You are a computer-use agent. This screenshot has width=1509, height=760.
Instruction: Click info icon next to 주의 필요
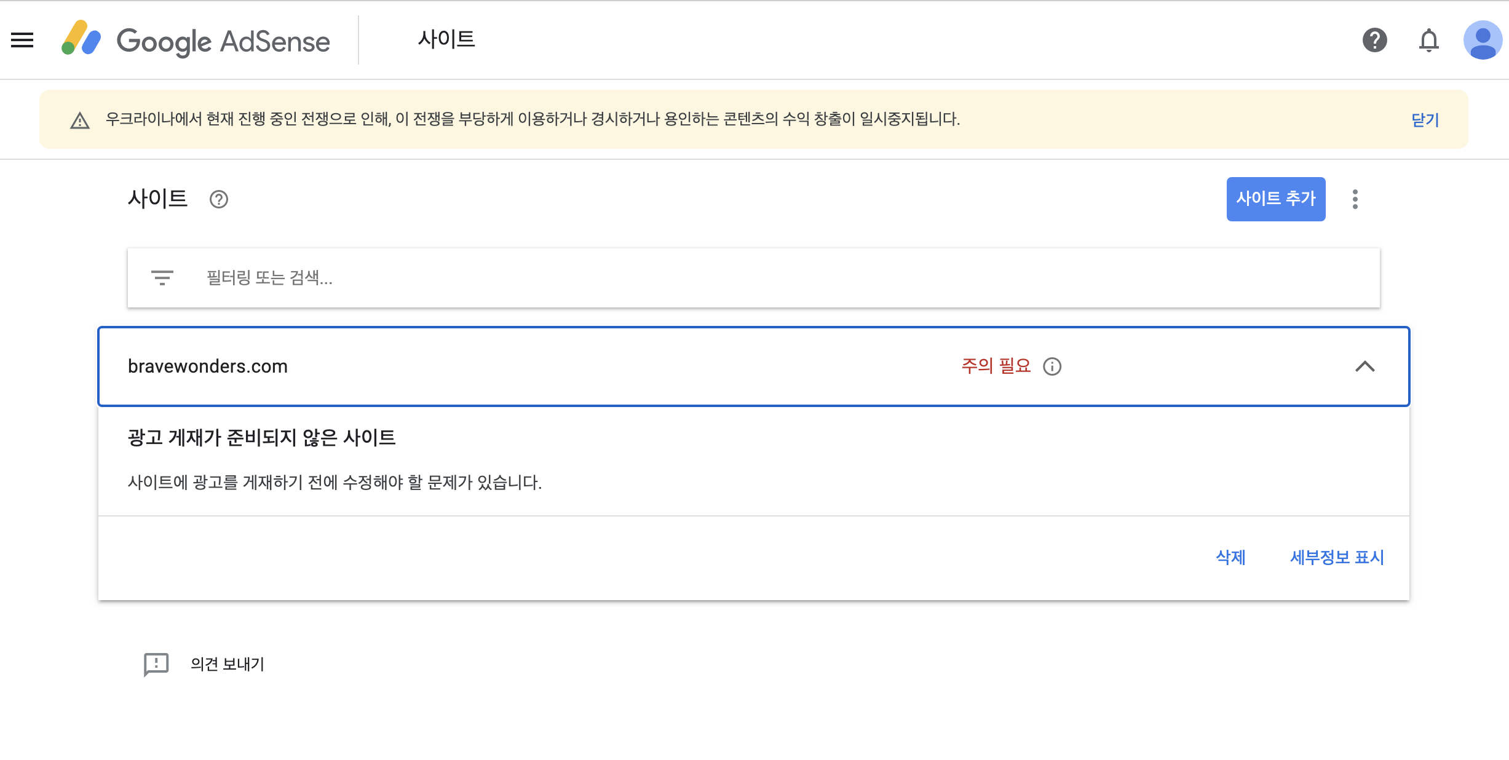(x=1052, y=366)
